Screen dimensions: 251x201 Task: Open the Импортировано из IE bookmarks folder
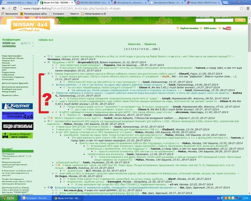(x=94, y=14)
